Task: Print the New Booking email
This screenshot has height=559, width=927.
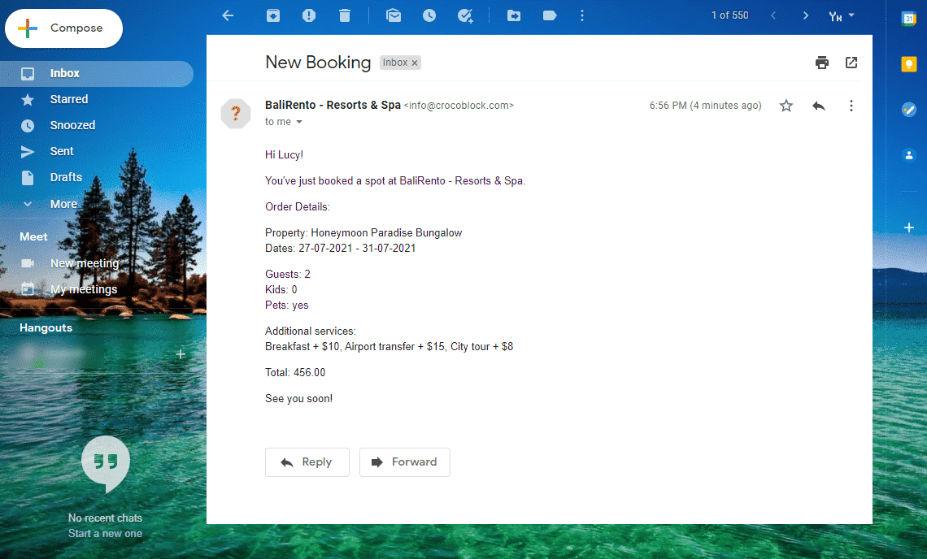Action: coord(822,63)
